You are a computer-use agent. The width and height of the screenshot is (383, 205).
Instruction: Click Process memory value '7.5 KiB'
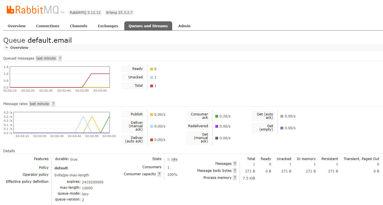point(249,178)
